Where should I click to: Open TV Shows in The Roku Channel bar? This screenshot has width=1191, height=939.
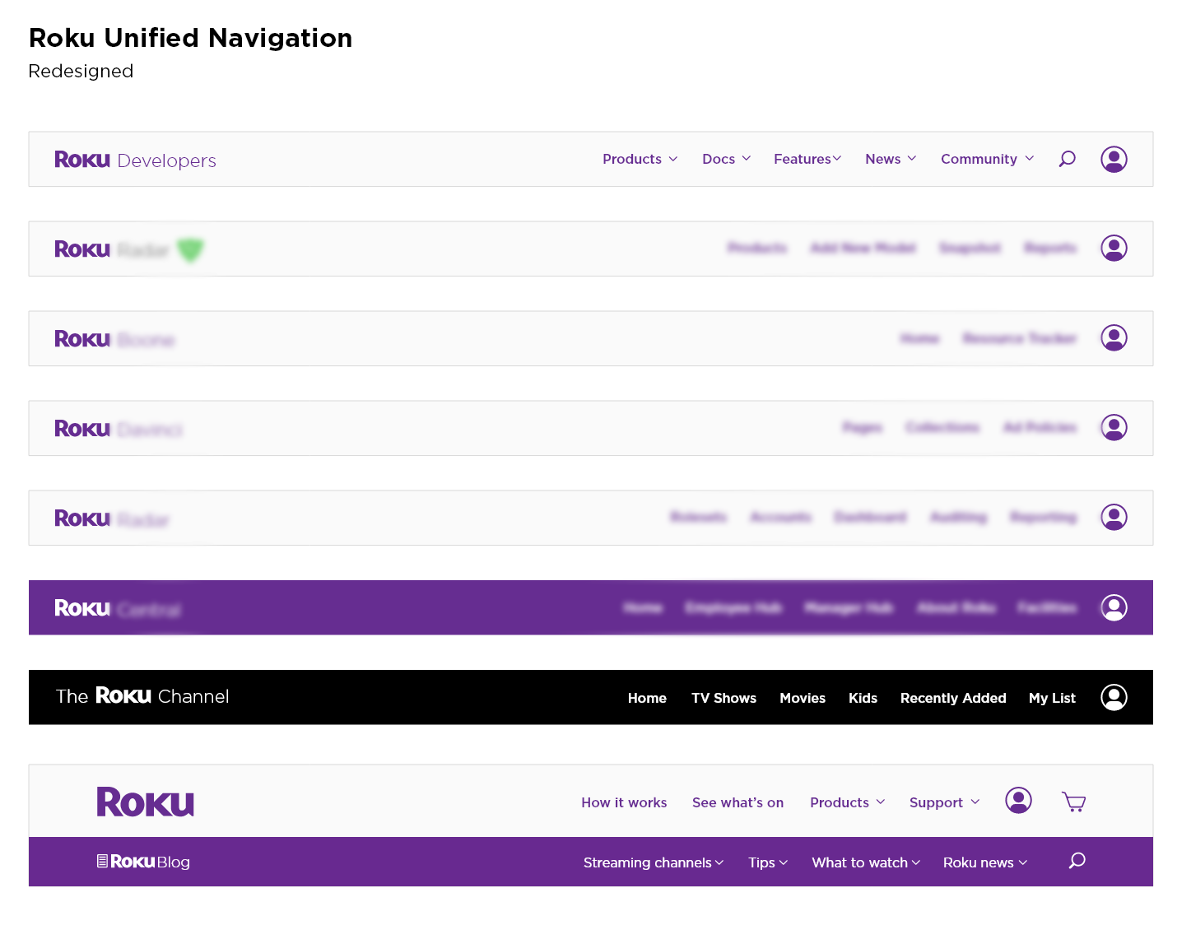723,698
